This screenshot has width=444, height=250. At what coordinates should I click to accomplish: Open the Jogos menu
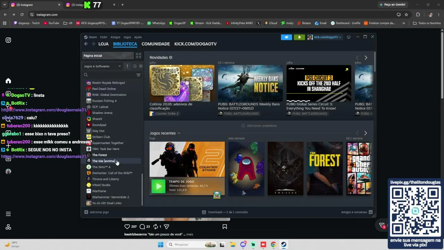click(x=127, y=37)
